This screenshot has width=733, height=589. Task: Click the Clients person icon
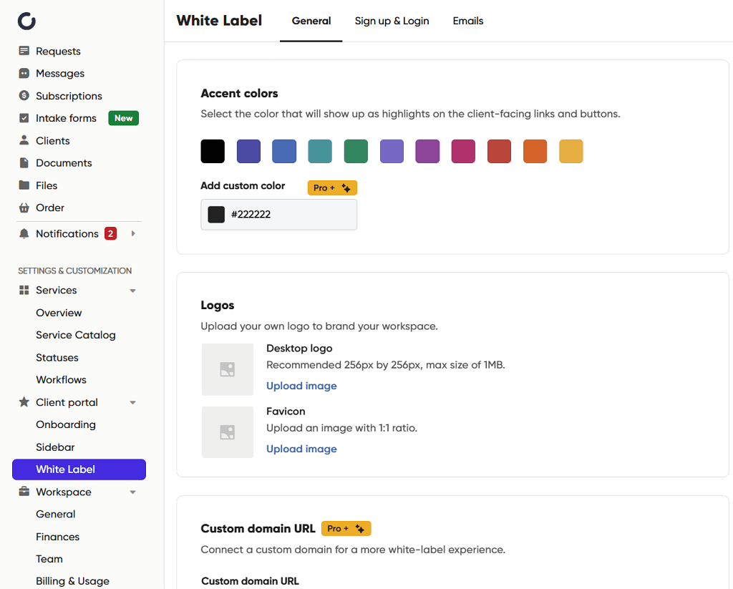click(24, 140)
